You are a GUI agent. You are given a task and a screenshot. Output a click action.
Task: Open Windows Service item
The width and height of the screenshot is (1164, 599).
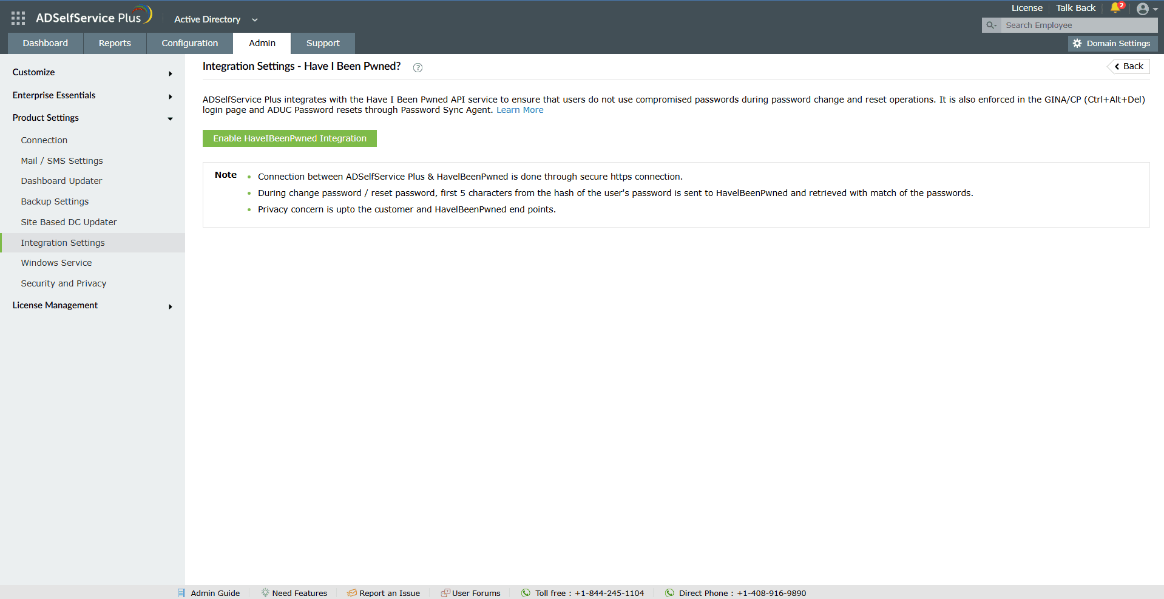coord(56,263)
